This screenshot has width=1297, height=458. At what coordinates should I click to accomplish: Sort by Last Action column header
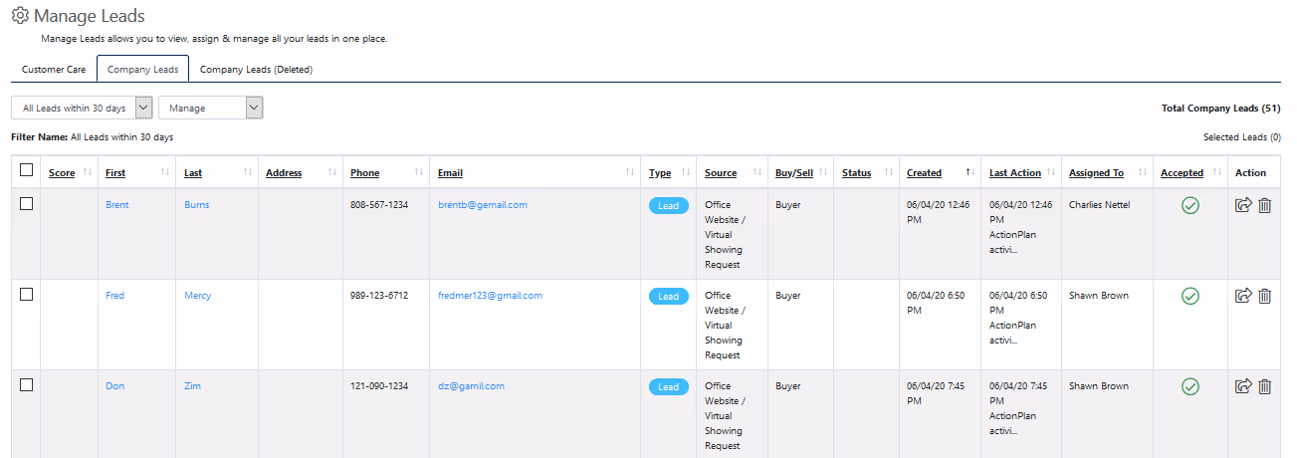[1015, 173]
